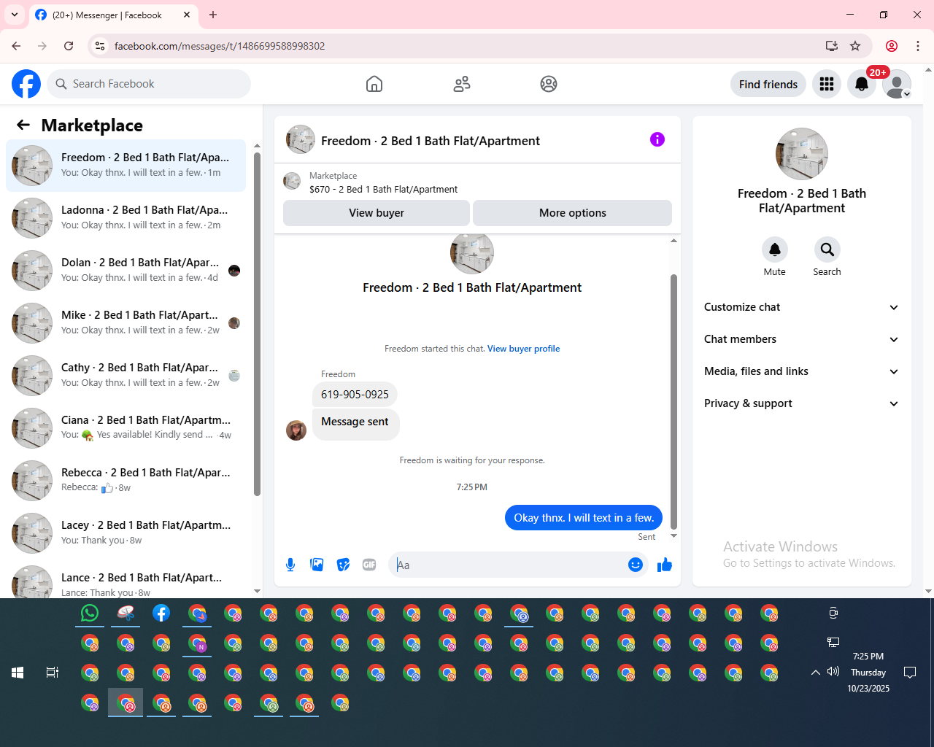The height and width of the screenshot is (747, 934).
Task: Attach a photo using the image icon
Action: (317, 565)
